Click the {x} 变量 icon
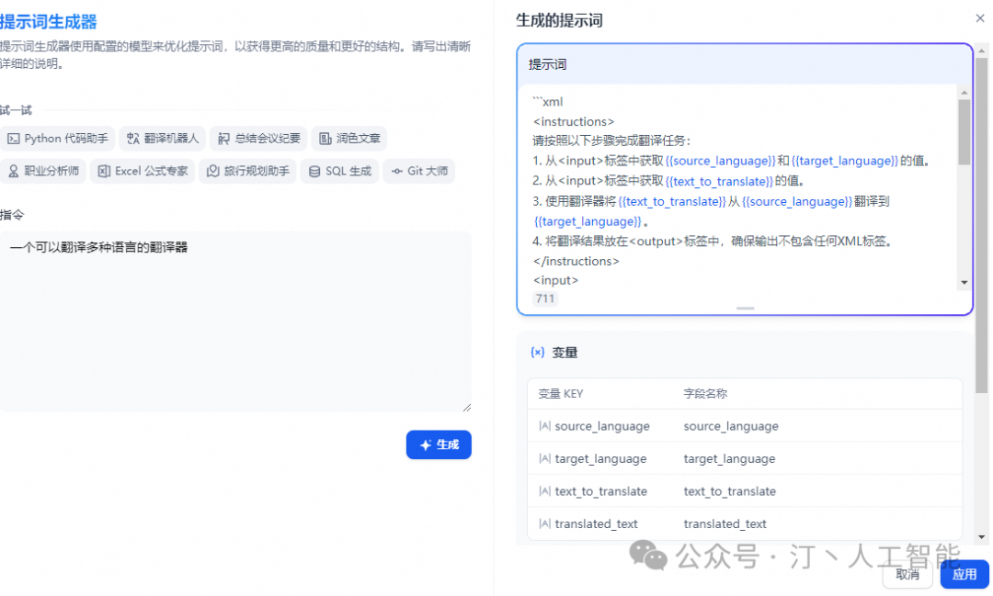The width and height of the screenshot is (993, 596). (537, 353)
